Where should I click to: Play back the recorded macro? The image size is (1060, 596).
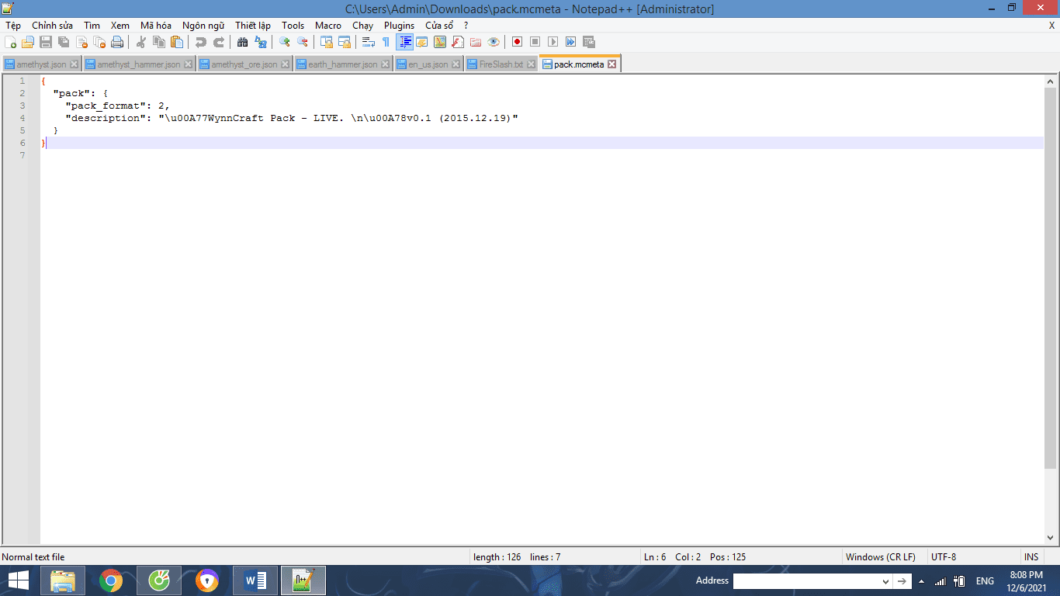[x=553, y=42]
